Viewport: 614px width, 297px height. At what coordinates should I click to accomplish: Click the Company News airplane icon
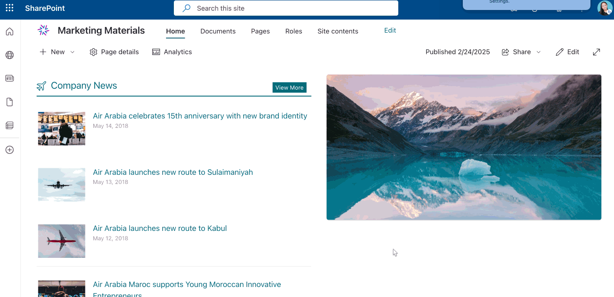click(41, 86)
